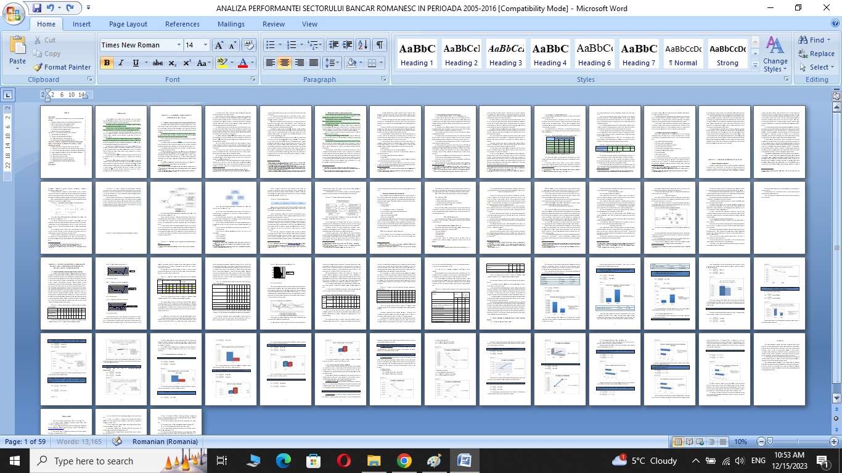The image size is (842, 473).
Task: Toggle show paragraph marks
Action: [380, 45]
